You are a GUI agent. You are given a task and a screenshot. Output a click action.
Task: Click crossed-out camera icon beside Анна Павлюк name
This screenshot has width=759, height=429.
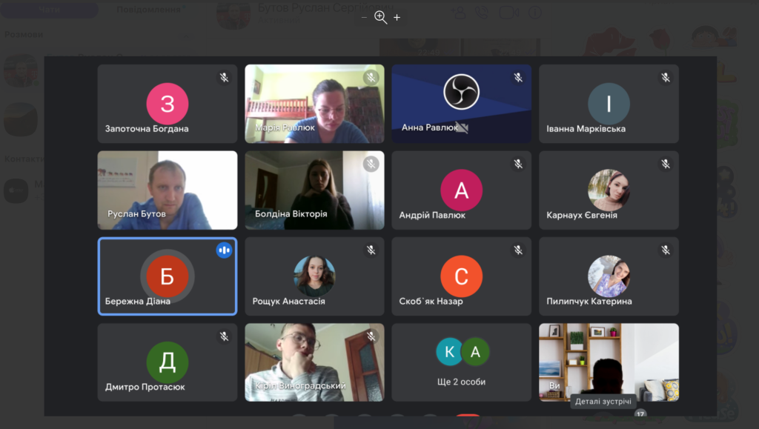tap(462, 127)
